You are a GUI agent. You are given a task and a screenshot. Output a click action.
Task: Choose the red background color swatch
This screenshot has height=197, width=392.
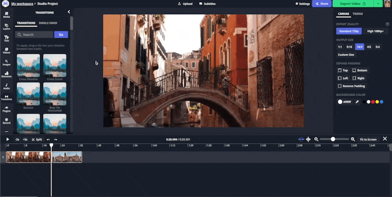pyautogui.click(x=373, y=102)
